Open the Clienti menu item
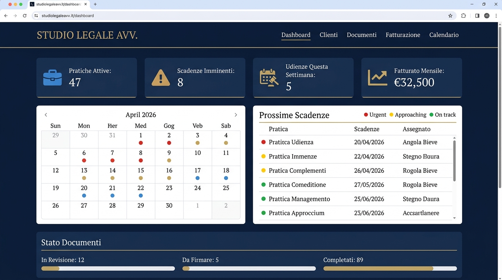The width and height of the screenshot is (502, 280). click(329, 35)
